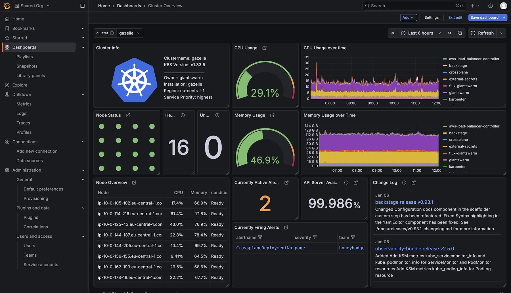Collapse the sidebar with the panel toggle icon
The height and width of the screenshot is (293, 511).
(x=82, y=5)
